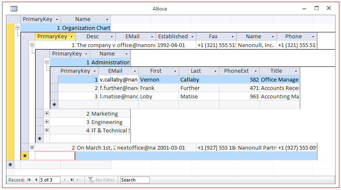The image size is (341, 190).
Task: Click the Altova table icon in title bar
Action: tap(13, 8)
